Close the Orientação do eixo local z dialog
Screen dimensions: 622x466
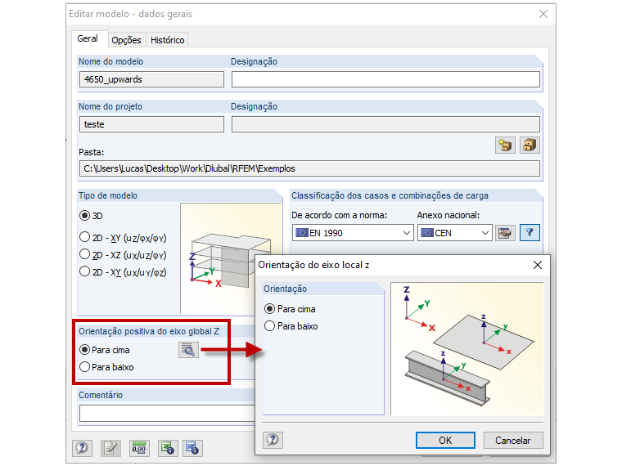tap(538, 265)
